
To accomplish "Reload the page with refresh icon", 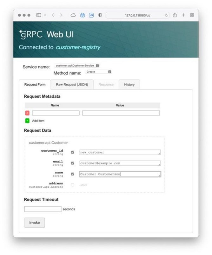I will tap(166, 15).
